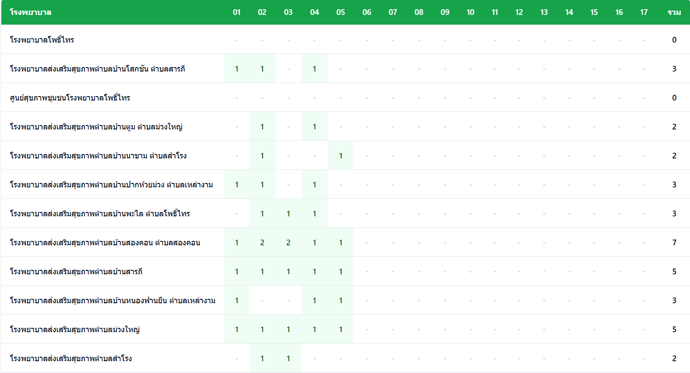
Task: Click total 3 for บ้านพะไล row
Action: tap(674, 213)
